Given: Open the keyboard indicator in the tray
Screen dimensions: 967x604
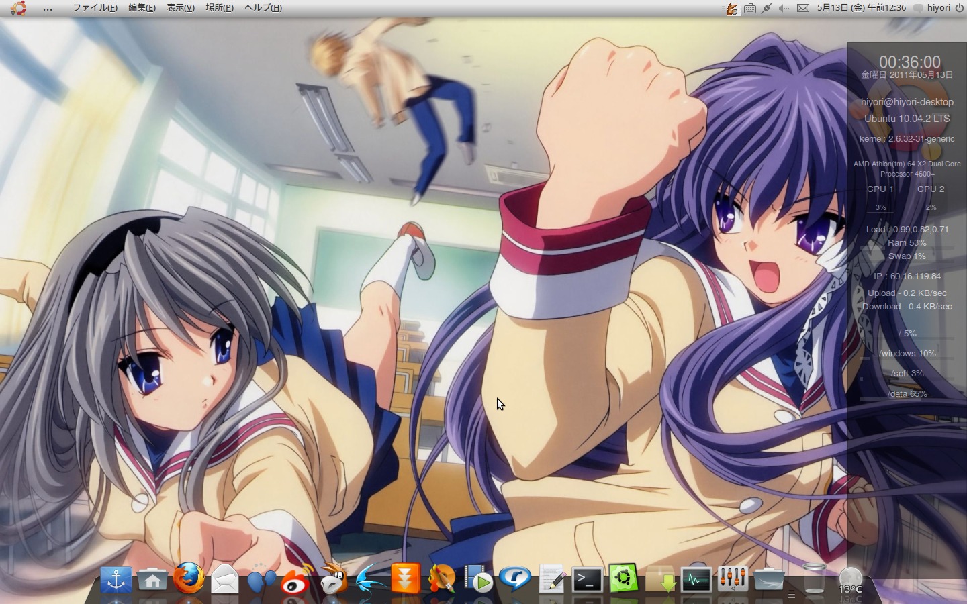Looking at the screenshot, I should [x=749, y=8].
